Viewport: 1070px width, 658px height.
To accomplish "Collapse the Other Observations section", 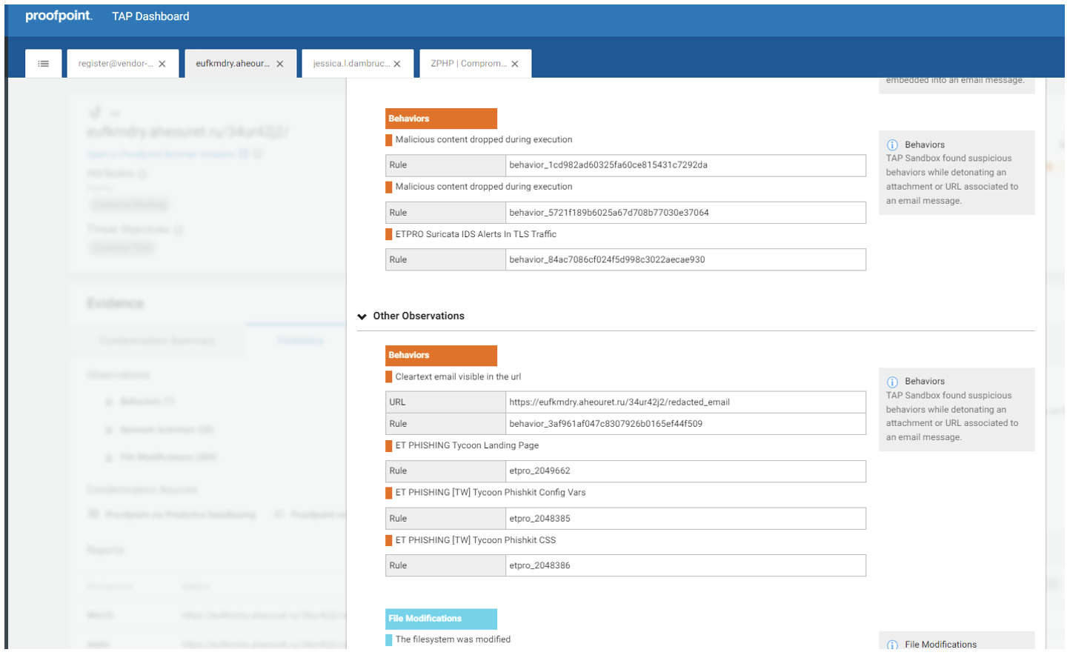I will pos(362,316).
